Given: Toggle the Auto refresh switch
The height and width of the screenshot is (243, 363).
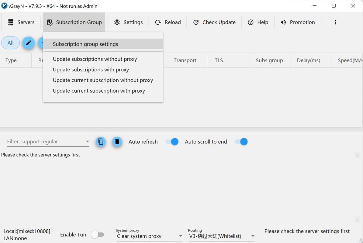Looking at the screenshot, I should 172,142.
